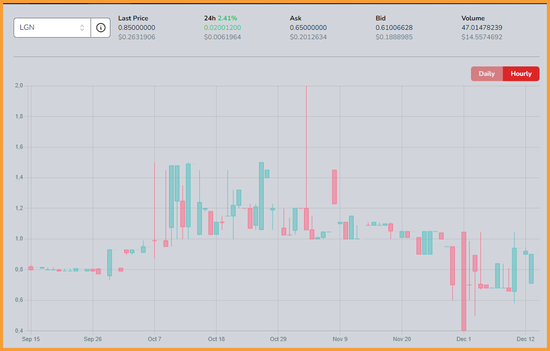
Task: Click the 24h change 0.02001200 value
Action: [222, 27]
